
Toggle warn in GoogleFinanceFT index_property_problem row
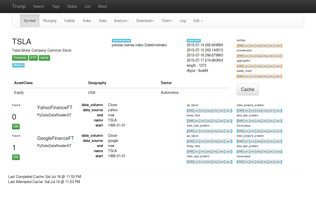coord(246,141)
